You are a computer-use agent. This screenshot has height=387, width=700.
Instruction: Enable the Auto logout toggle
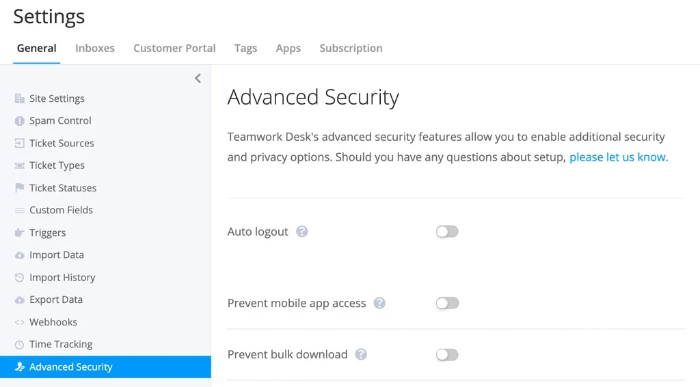coord(447,232)
